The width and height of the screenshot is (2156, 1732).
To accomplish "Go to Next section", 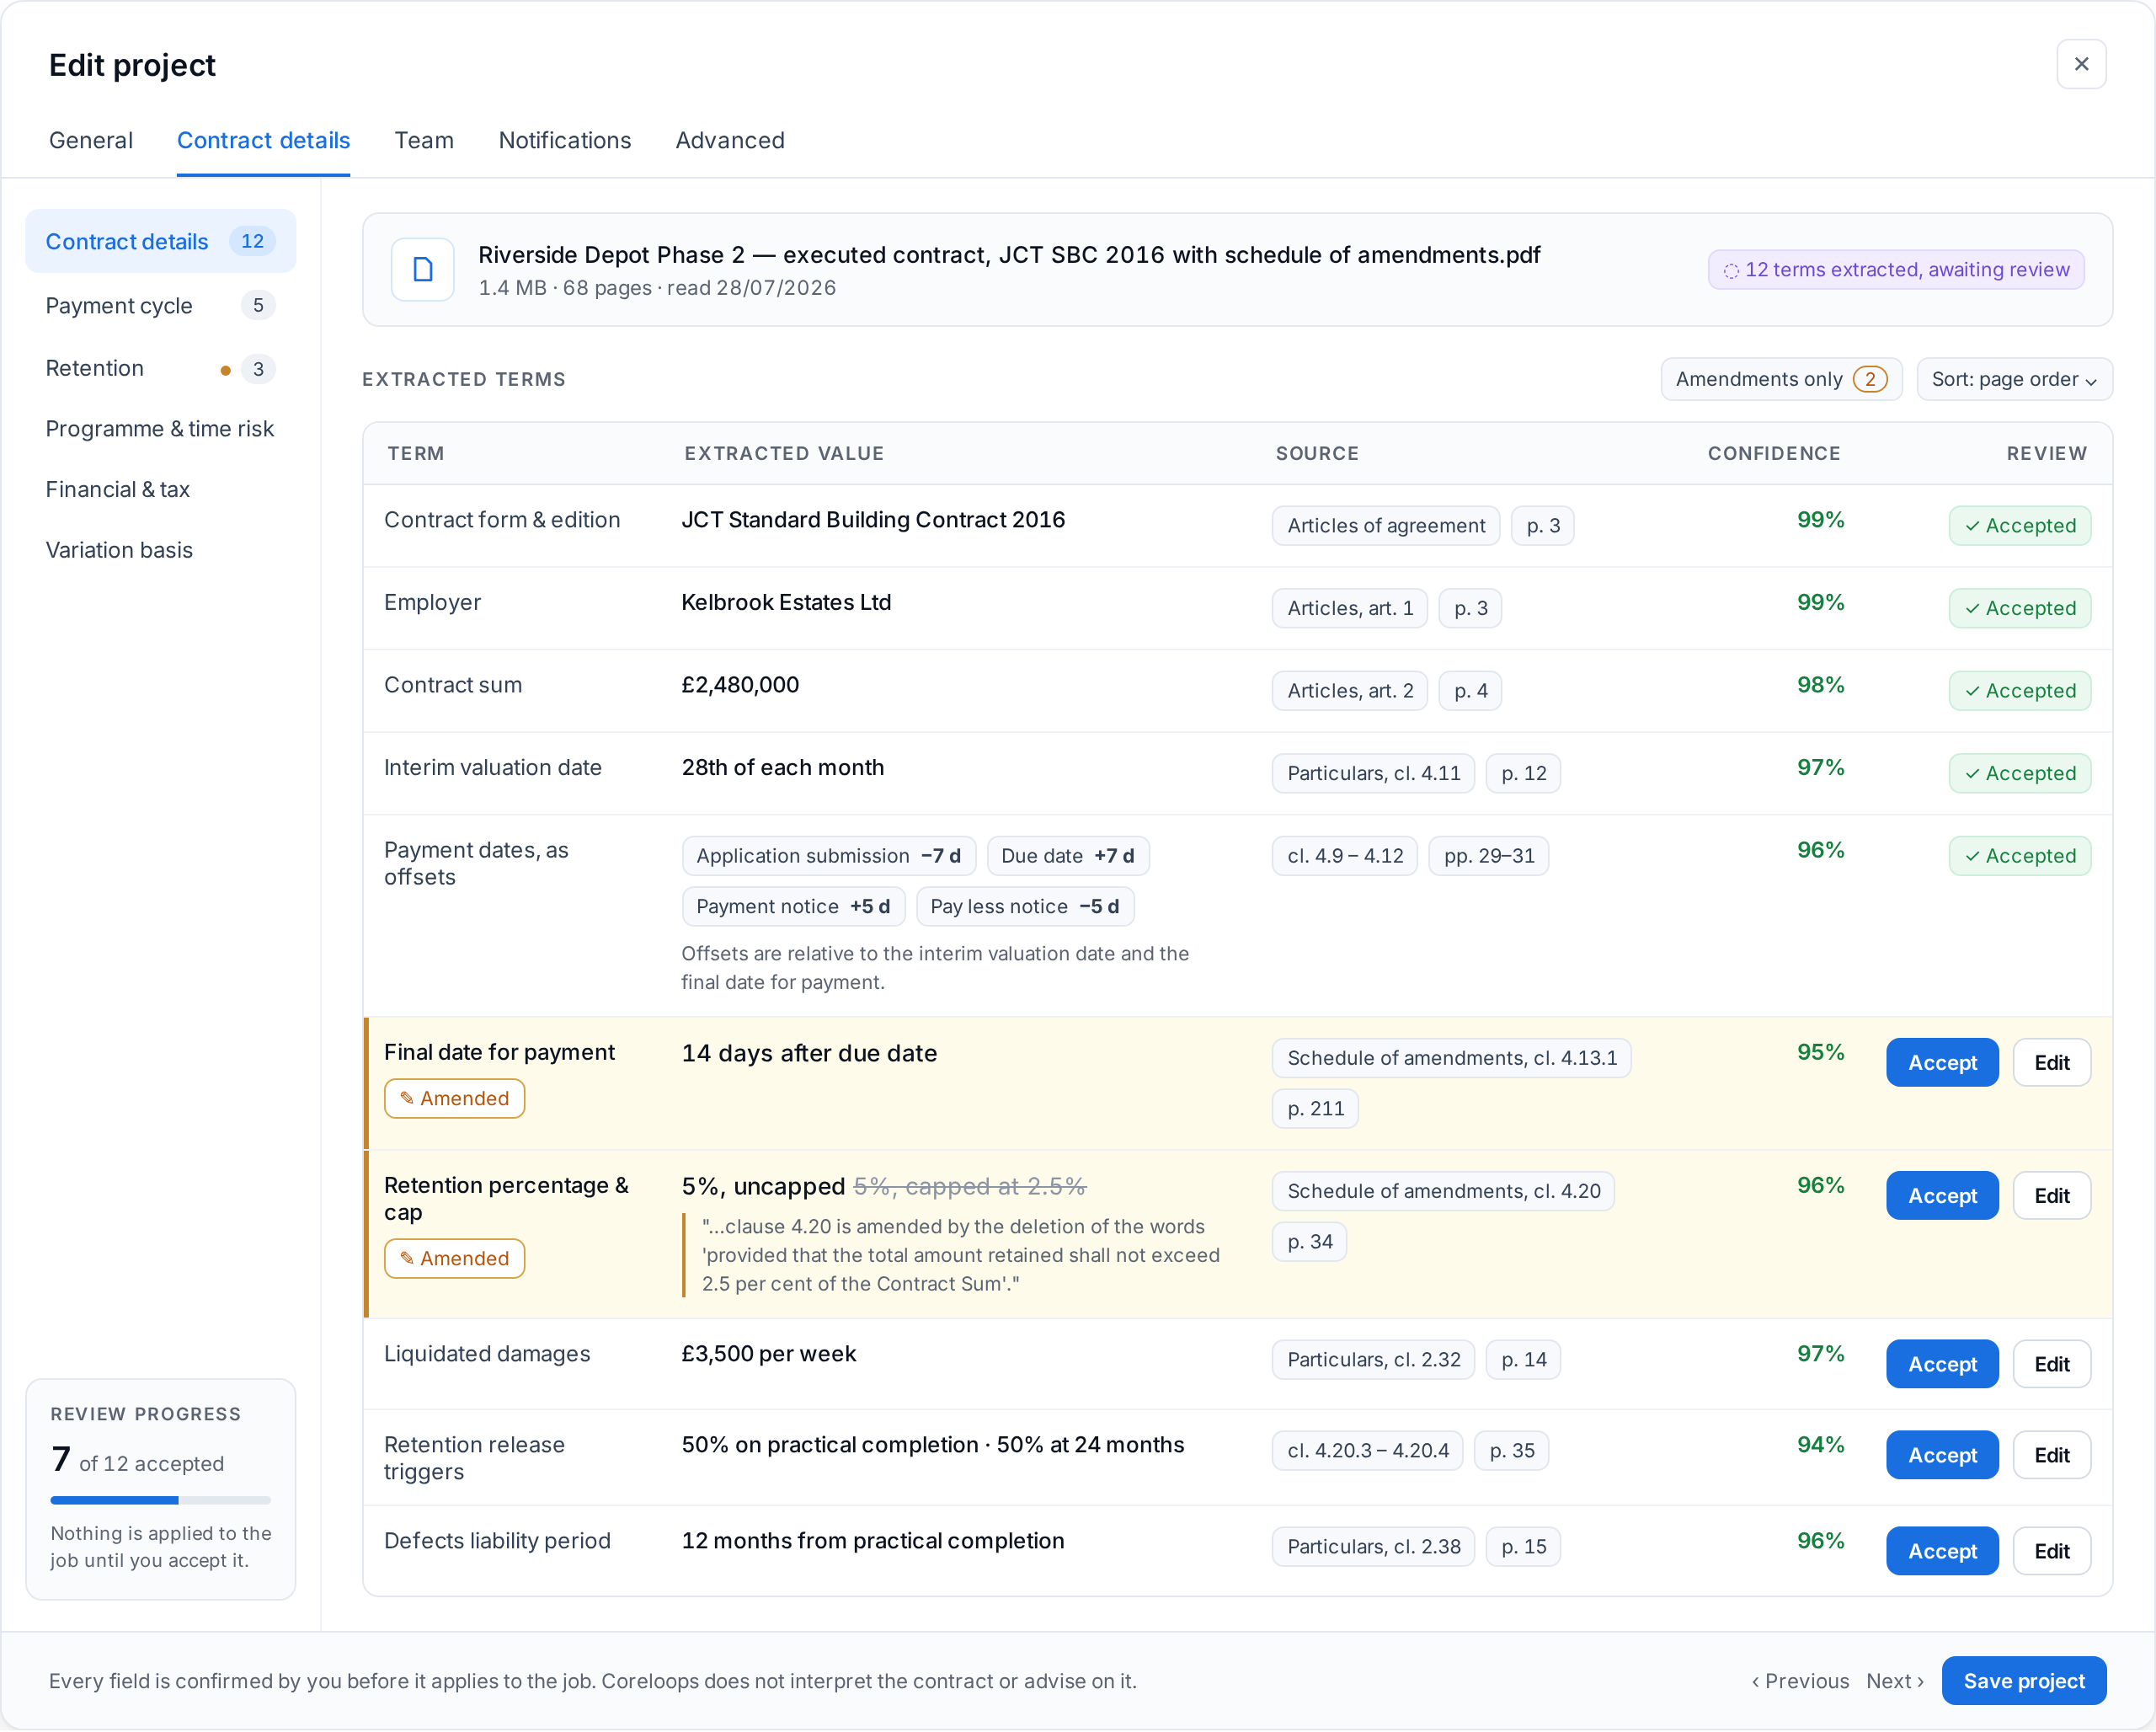I will (x=1895, y=1682).
